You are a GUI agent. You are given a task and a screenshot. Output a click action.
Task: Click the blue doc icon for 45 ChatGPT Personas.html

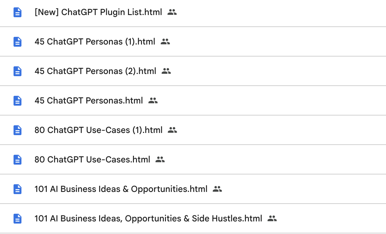tap(18, 101)
